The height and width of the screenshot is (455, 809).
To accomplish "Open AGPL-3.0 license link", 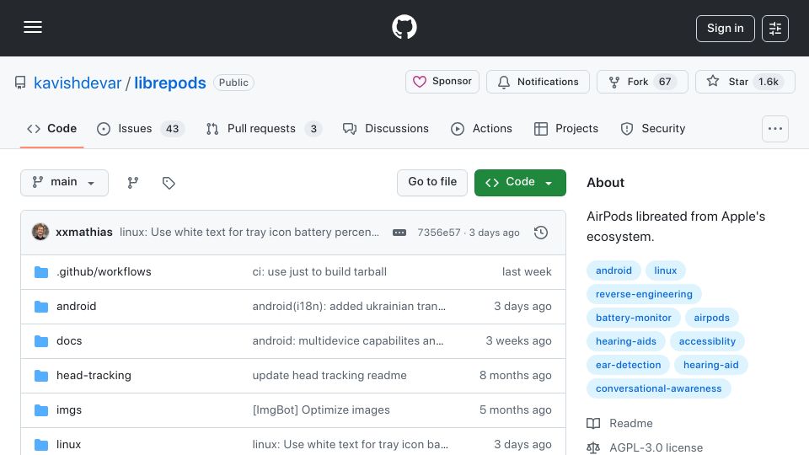I will pyautogui.click(x=645, y=447).
